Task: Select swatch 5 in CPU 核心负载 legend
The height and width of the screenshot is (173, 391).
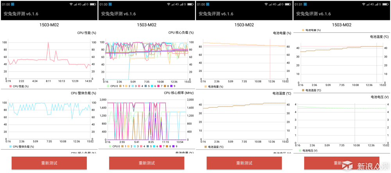Action: tap(145, 86)
